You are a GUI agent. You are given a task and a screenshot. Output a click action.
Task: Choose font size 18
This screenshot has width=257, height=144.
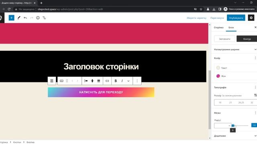pyautogui.click(x=220, y=102)
